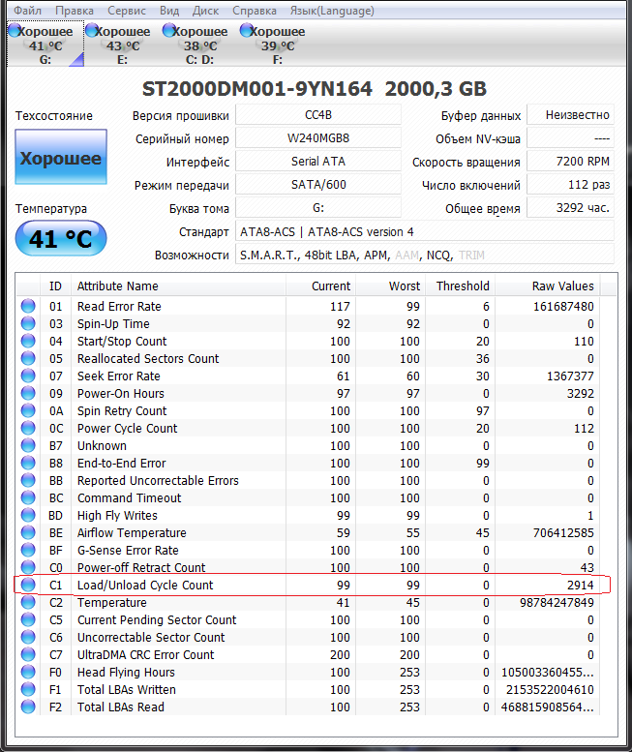
Task: Click status orb for Read Error Rate
Action: [x=28, y=306]
